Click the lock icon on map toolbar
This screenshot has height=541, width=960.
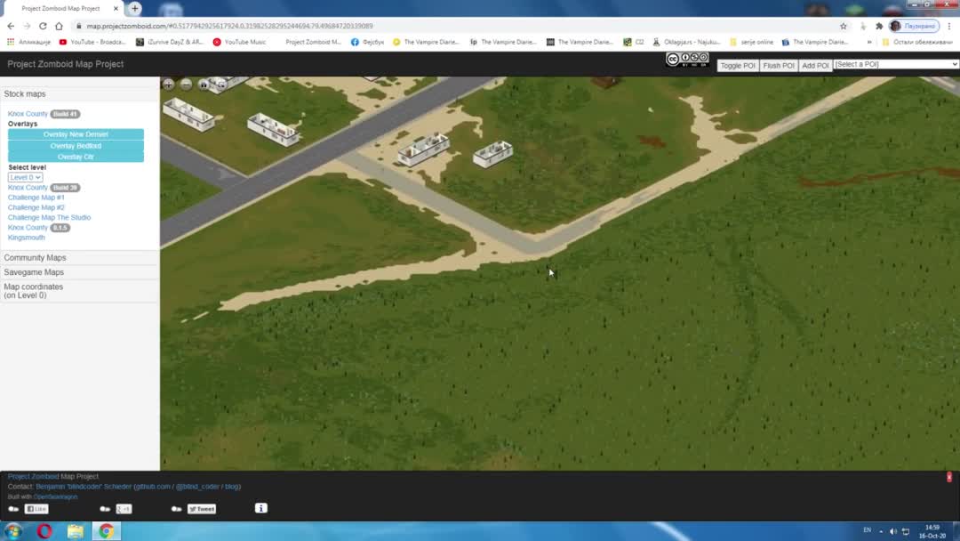tap(204, 85)
